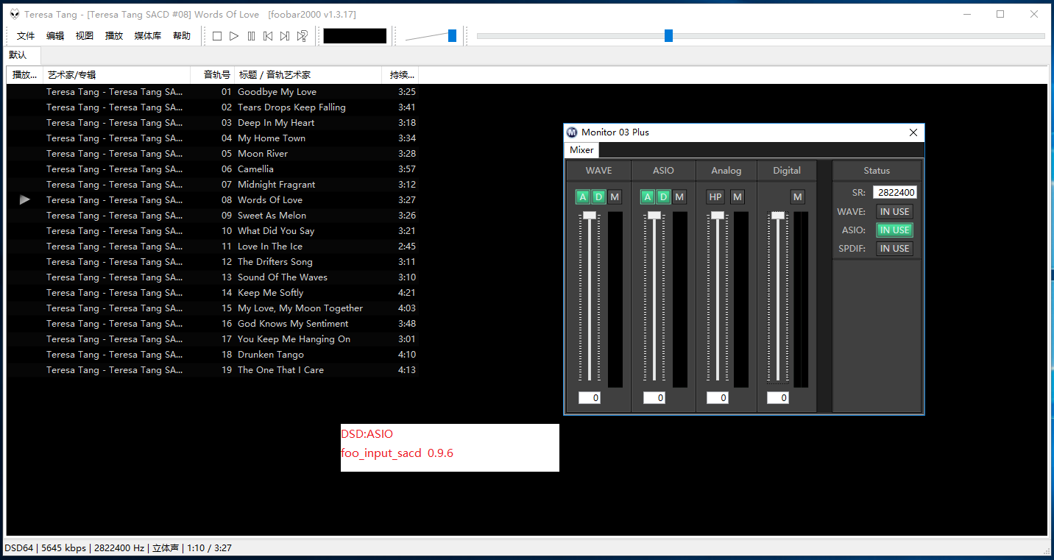Click the foobar2000 volume slider handle
The image size is (1054, 560).
coord(452,35)
